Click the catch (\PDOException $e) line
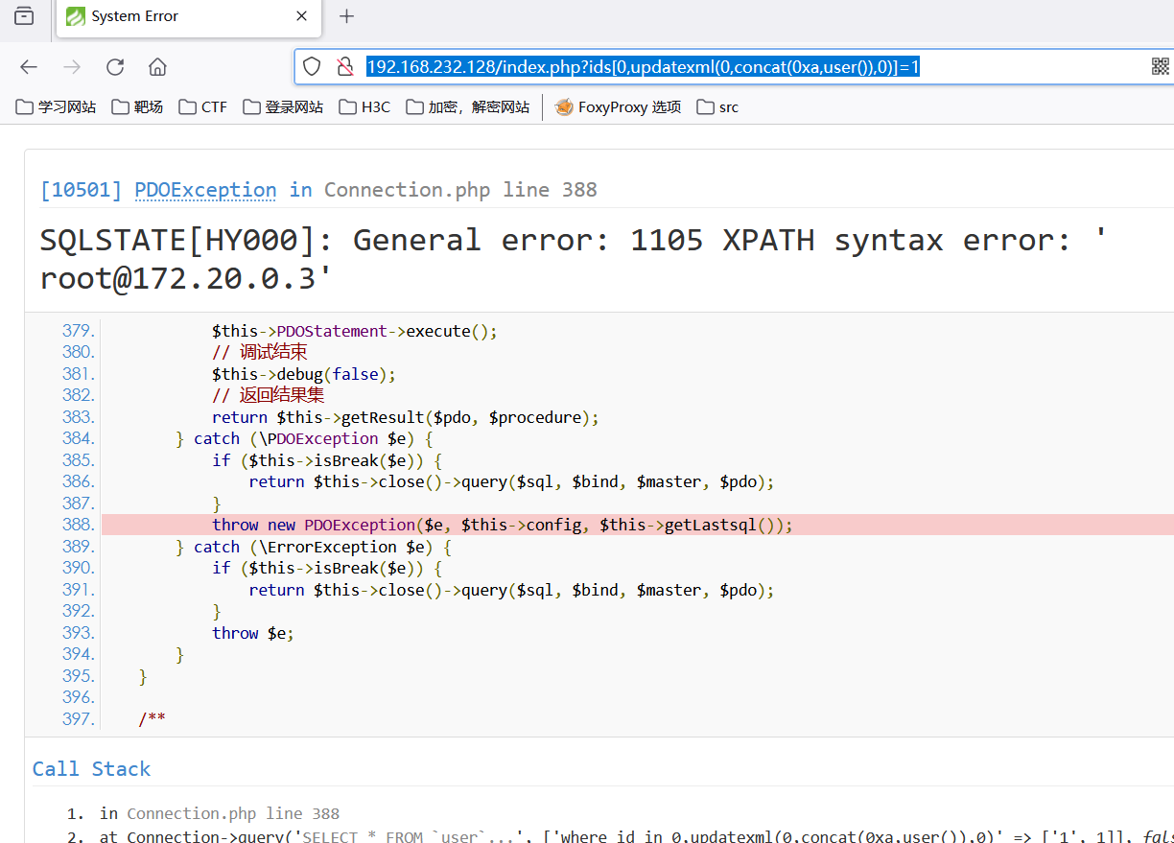 pyautogui.click(x=305, y=438)
